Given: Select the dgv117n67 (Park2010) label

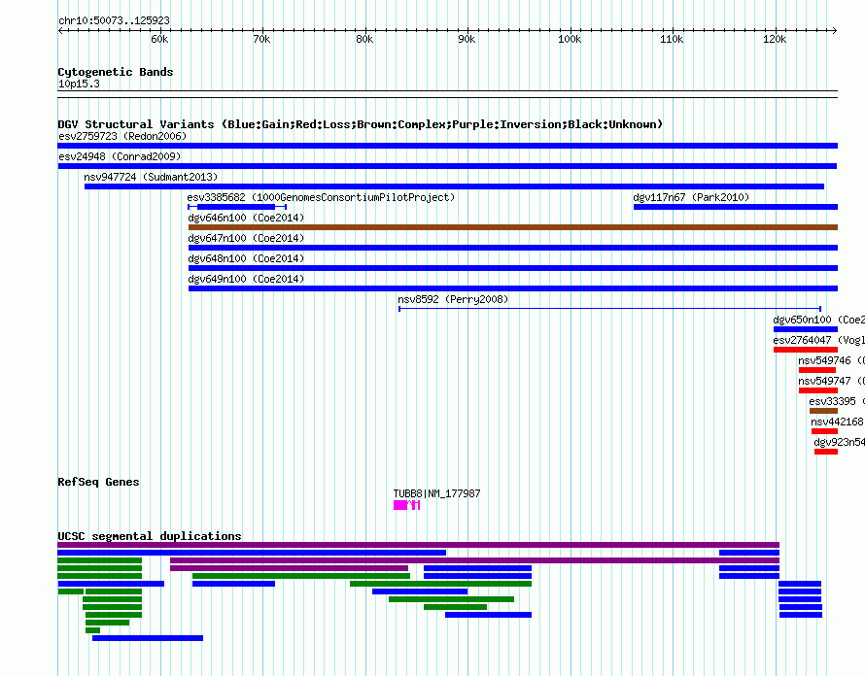Looking at the screenshot, I should (691, 197).
